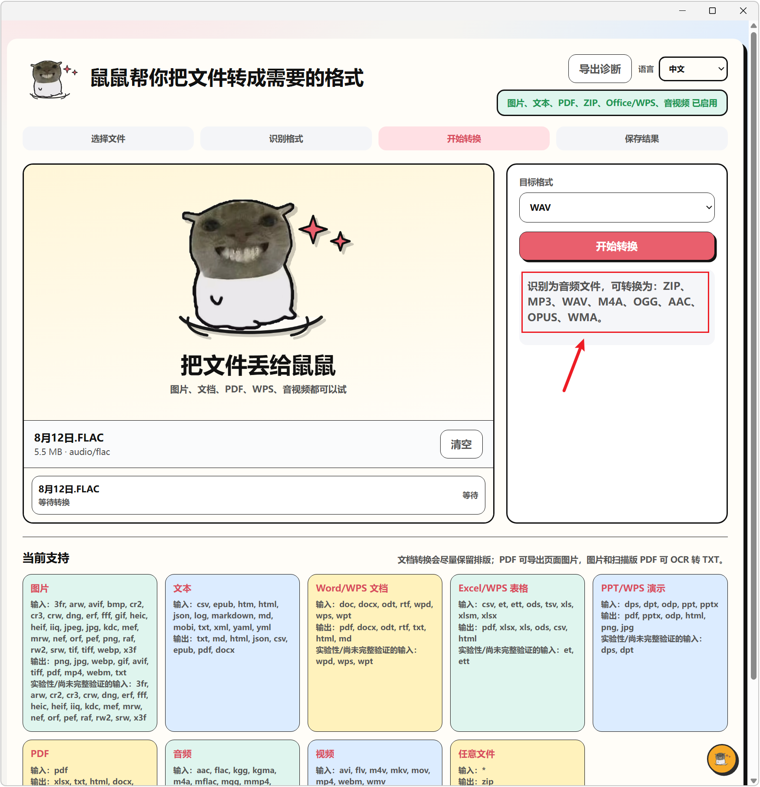
Task: Clear the file list with 清空
Action: coord(461,445)
